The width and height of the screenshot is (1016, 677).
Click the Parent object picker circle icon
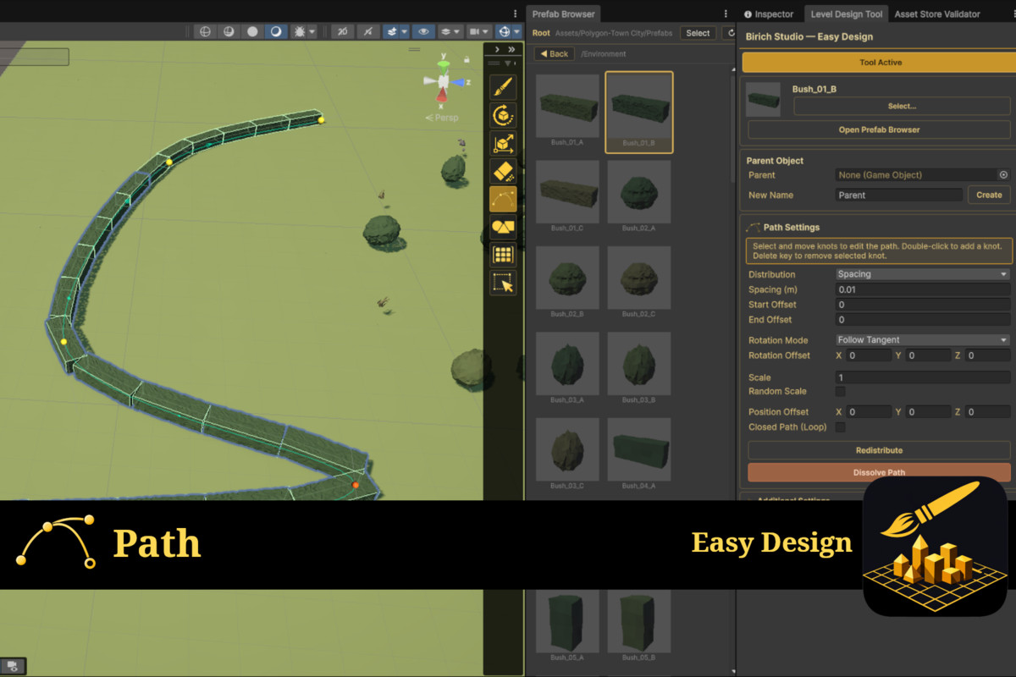point(1003,175)
